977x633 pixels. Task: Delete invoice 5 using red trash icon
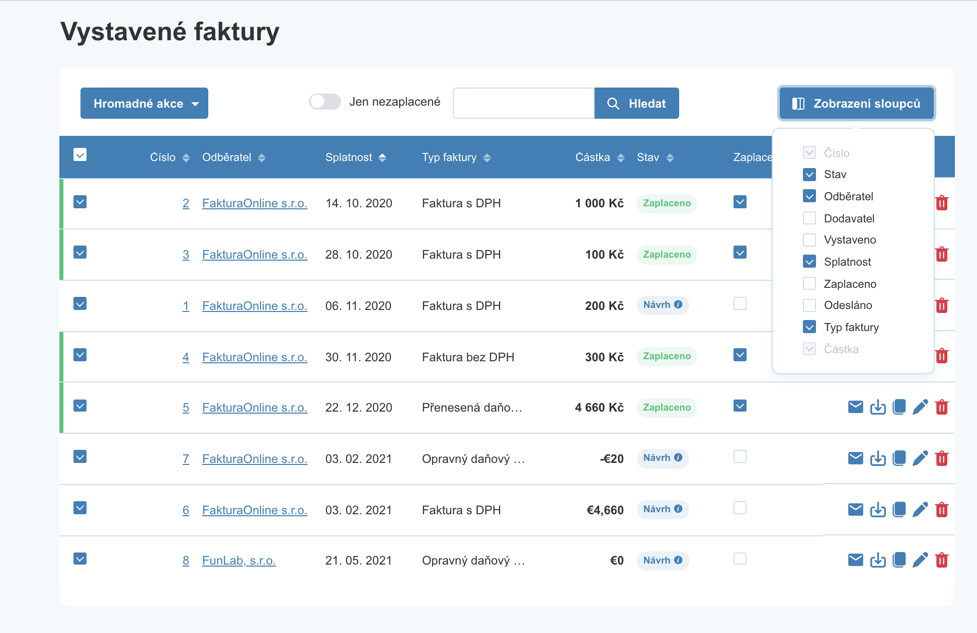coord(942,407)
